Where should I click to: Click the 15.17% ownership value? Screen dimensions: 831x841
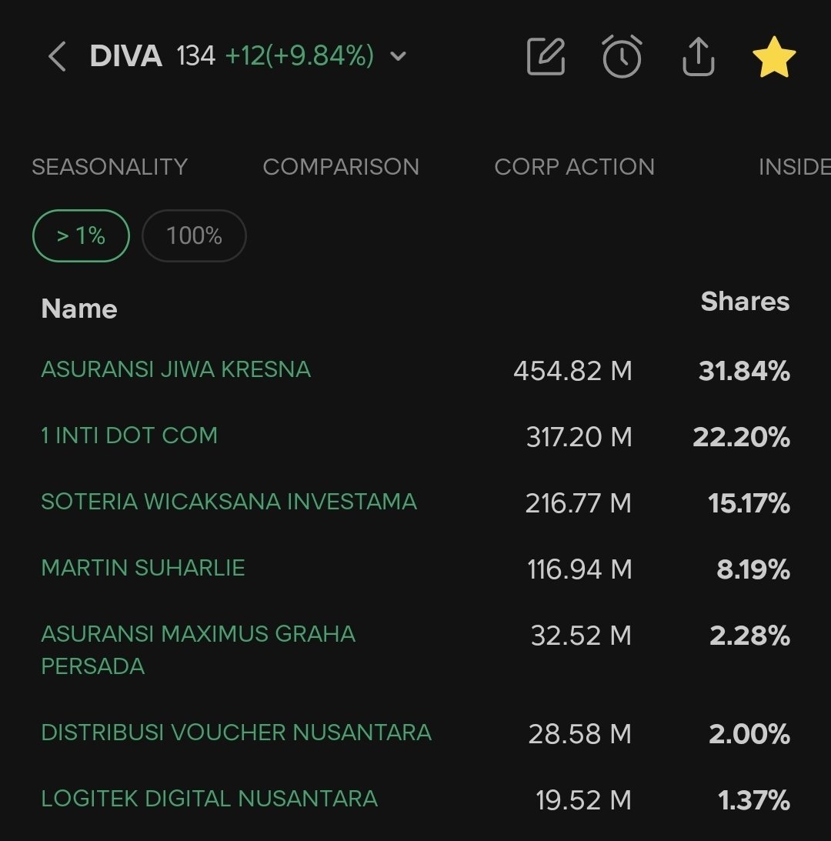pos(749,503)
